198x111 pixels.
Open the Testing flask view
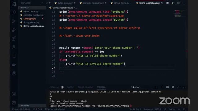point(14,47)
